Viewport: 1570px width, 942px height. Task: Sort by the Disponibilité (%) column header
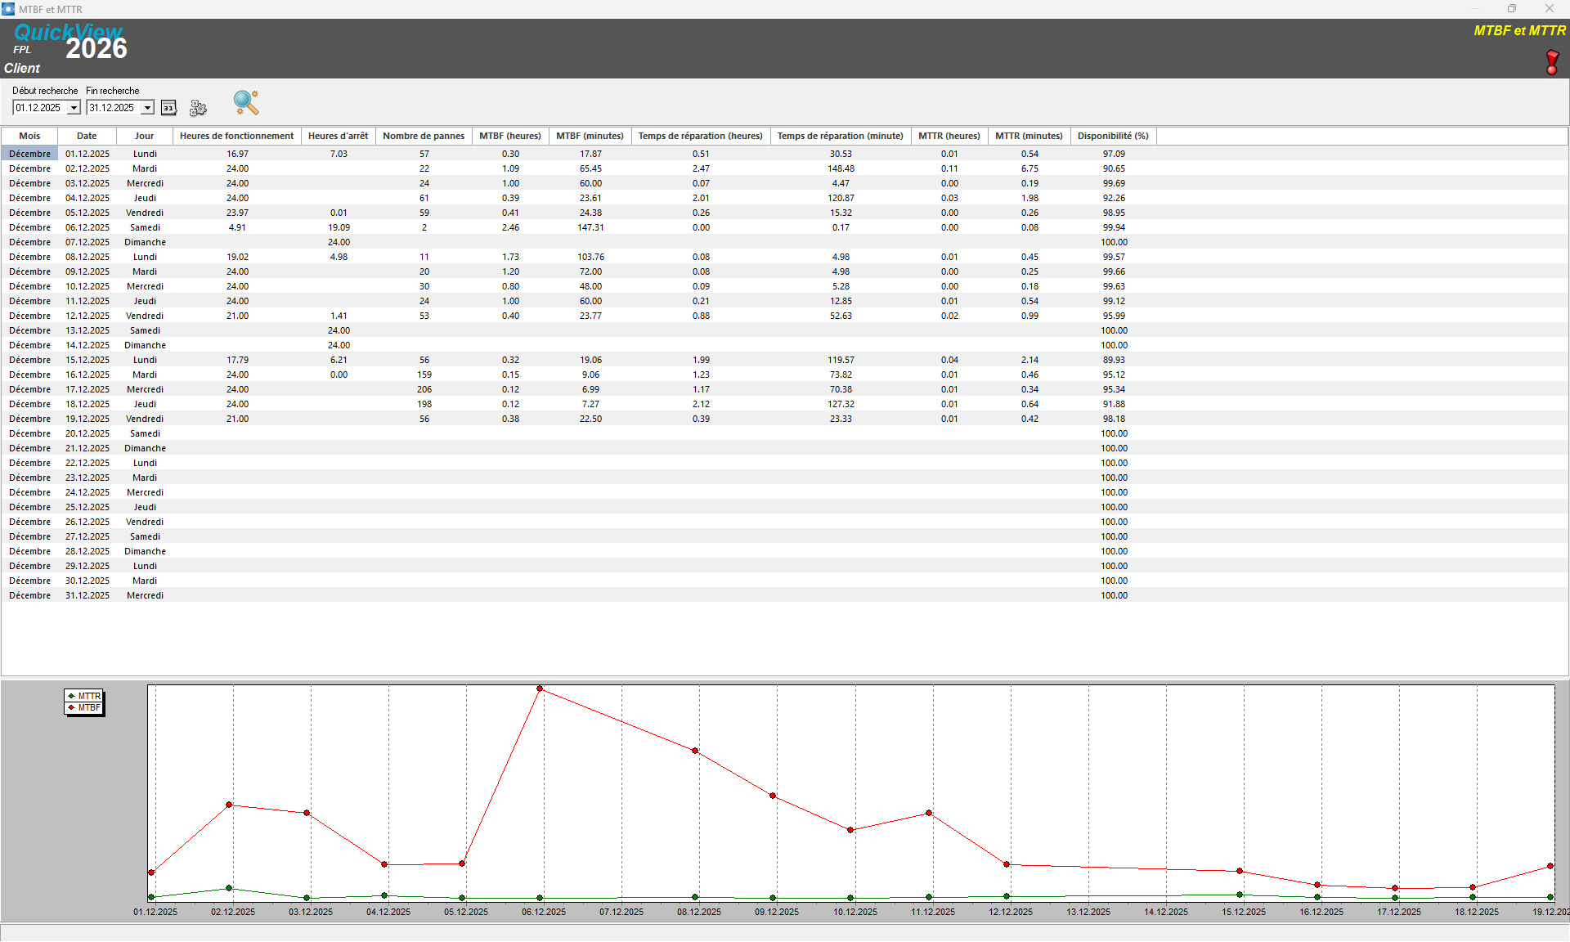(x=1112, y=136)
